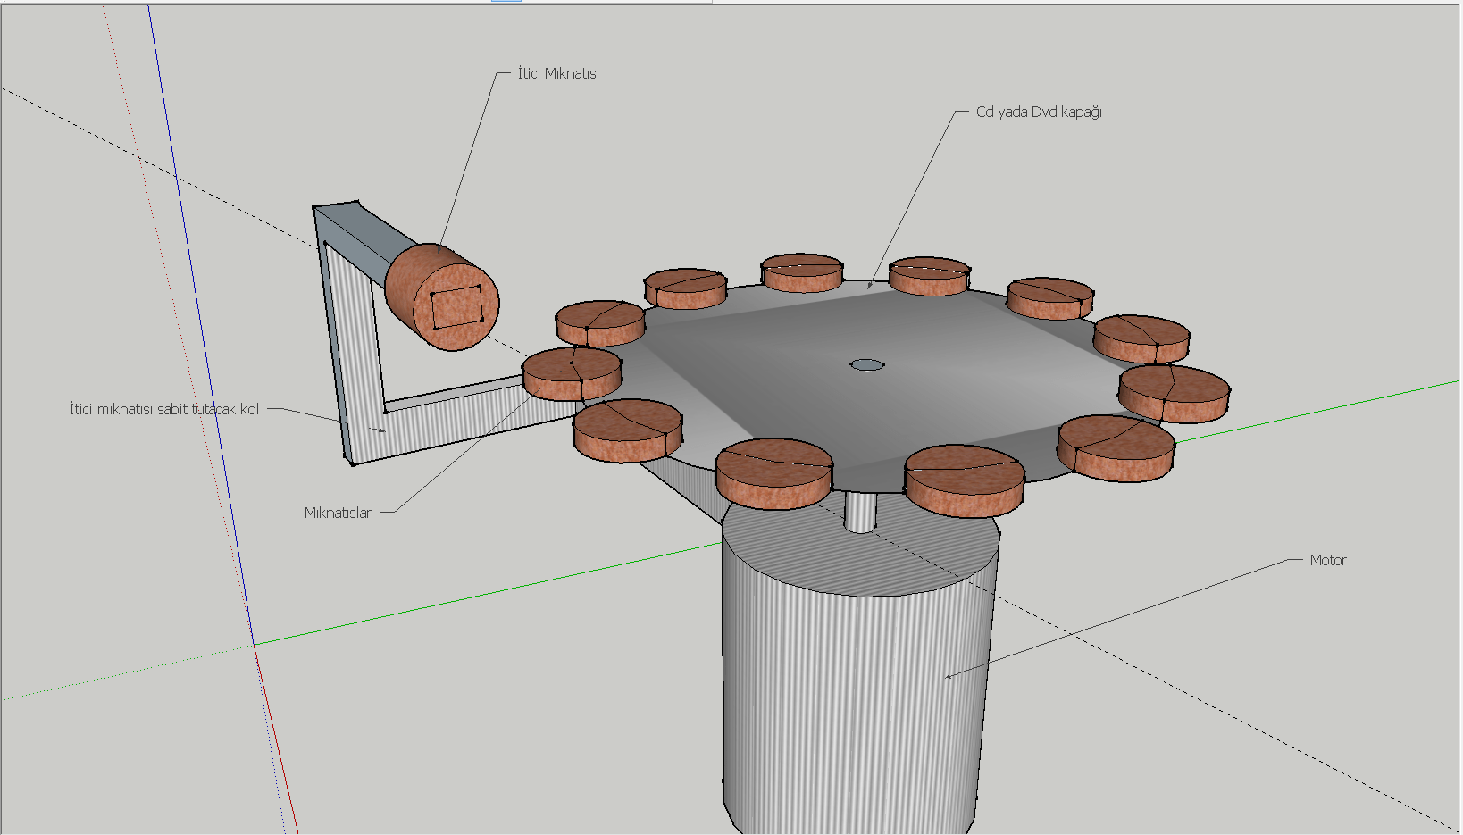
Task: Select the "İtici Mıknatıs" text label
Action: 556,74
